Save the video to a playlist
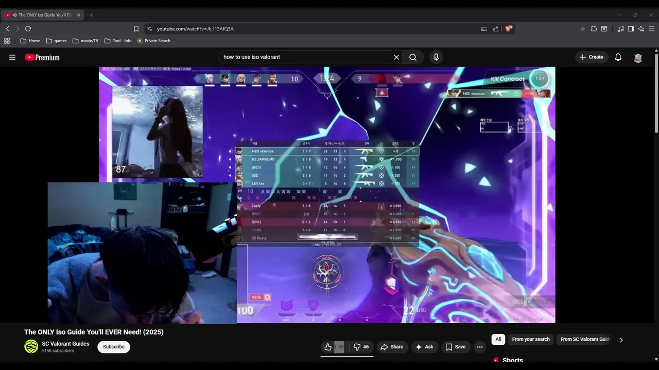The image size is (659, 370). 455,347
